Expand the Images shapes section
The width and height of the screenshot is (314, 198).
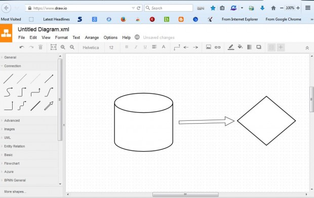29,129
